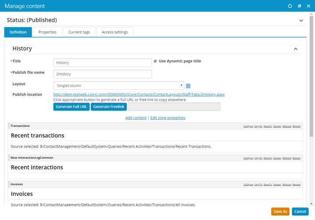Collapse the History panel with the chevron
Screen dimensions: 315x220
[296, 49]
